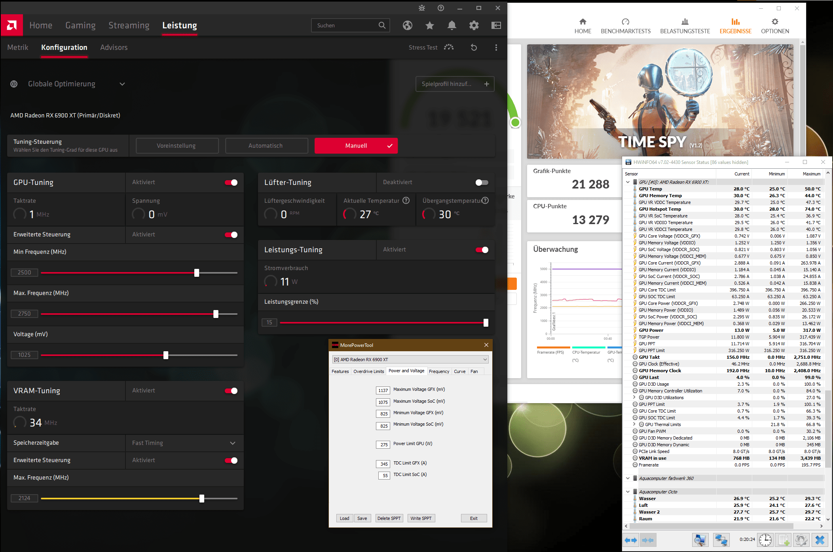
Task: Open the bug report tool icon
Action: tap(422, 8)
